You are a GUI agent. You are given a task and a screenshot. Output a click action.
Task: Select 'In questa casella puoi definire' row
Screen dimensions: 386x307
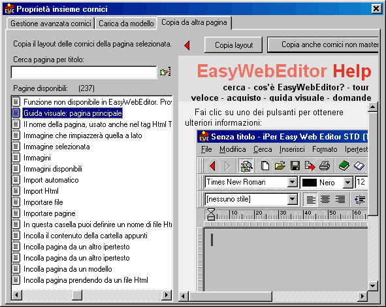(x=92, y=225)
